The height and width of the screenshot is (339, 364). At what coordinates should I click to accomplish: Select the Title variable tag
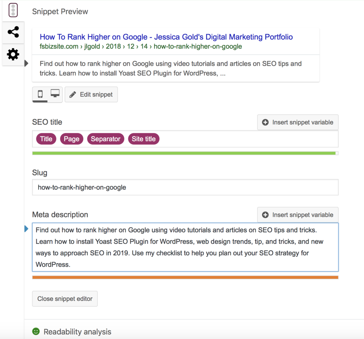coord(46,139)
